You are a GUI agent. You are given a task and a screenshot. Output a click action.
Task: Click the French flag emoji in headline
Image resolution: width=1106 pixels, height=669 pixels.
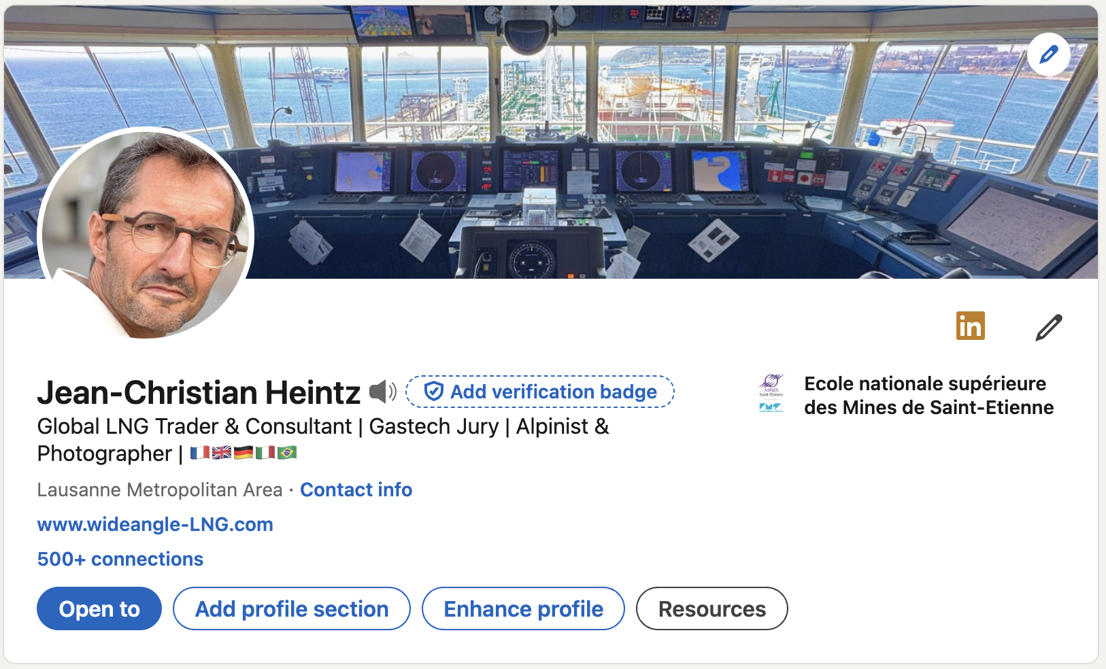[x=199, y=453]
